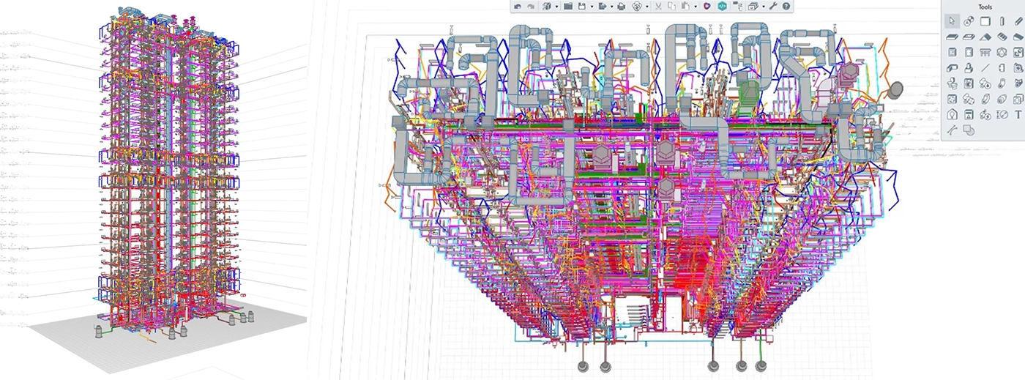Click the red heart-shaped toolbar icon

pos(707,7)
